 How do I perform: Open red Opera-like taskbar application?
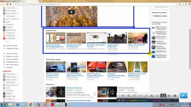click(52, 105)
